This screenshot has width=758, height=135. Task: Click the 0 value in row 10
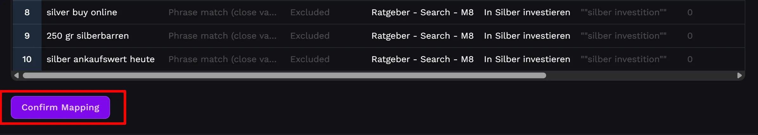[690, 59]
